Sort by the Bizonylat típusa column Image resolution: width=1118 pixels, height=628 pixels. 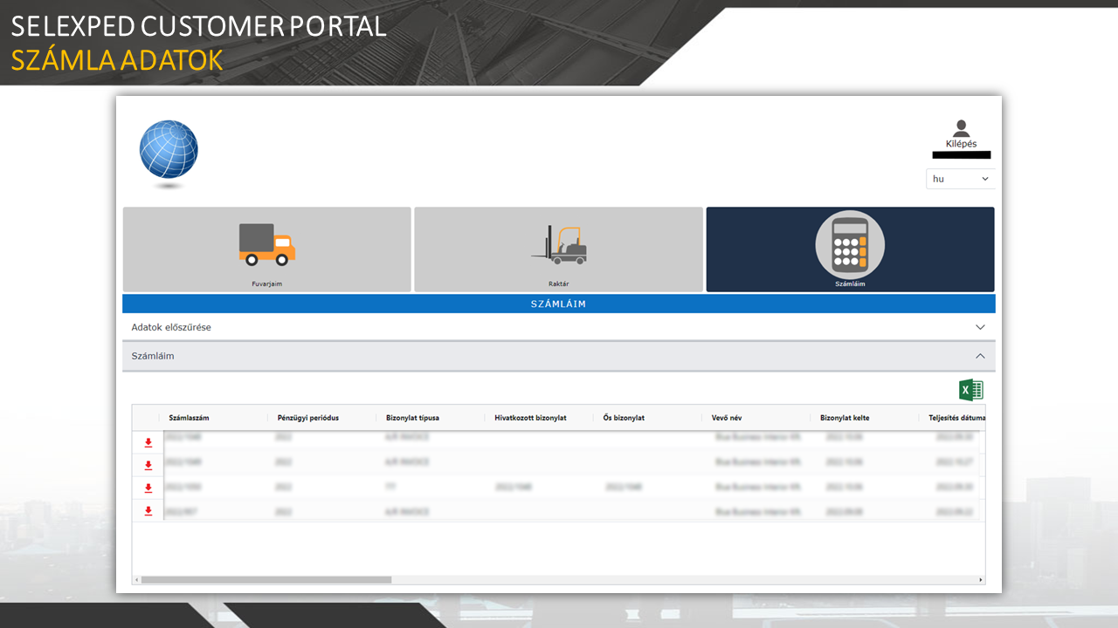[x=412, y=418]
